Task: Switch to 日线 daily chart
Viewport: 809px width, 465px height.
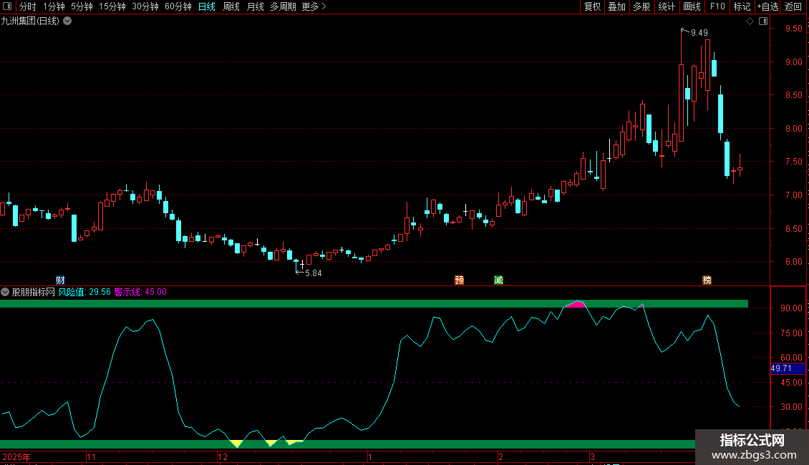Action: click(x=206, y=6)
